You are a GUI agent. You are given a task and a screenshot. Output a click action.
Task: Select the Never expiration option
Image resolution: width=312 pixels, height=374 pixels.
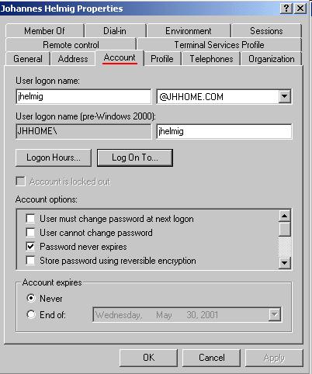[x=31, y=298]
